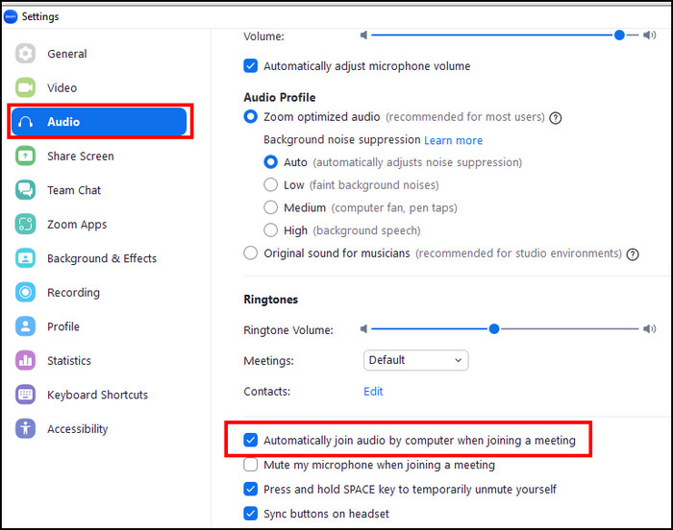Click help icon beside Zoom optimized audio
Image resolution: width=673 pixels, height=530 pixels.
tap(556, 117)
